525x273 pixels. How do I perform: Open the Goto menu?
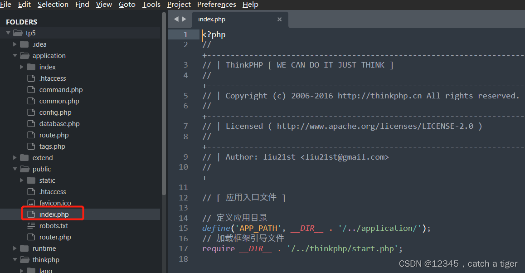click(x=127, y=5)
